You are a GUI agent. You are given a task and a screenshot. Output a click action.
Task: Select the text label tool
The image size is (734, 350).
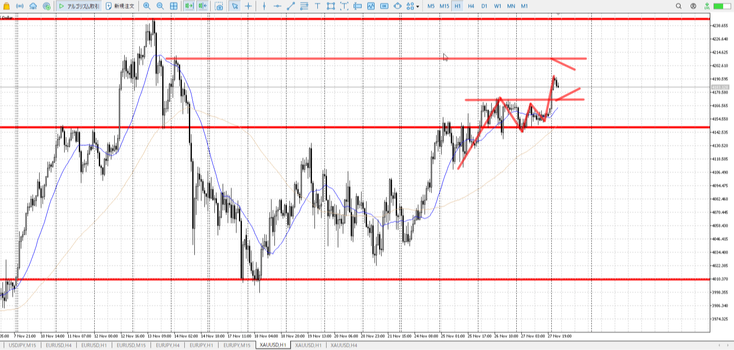(x=317, y=6)
